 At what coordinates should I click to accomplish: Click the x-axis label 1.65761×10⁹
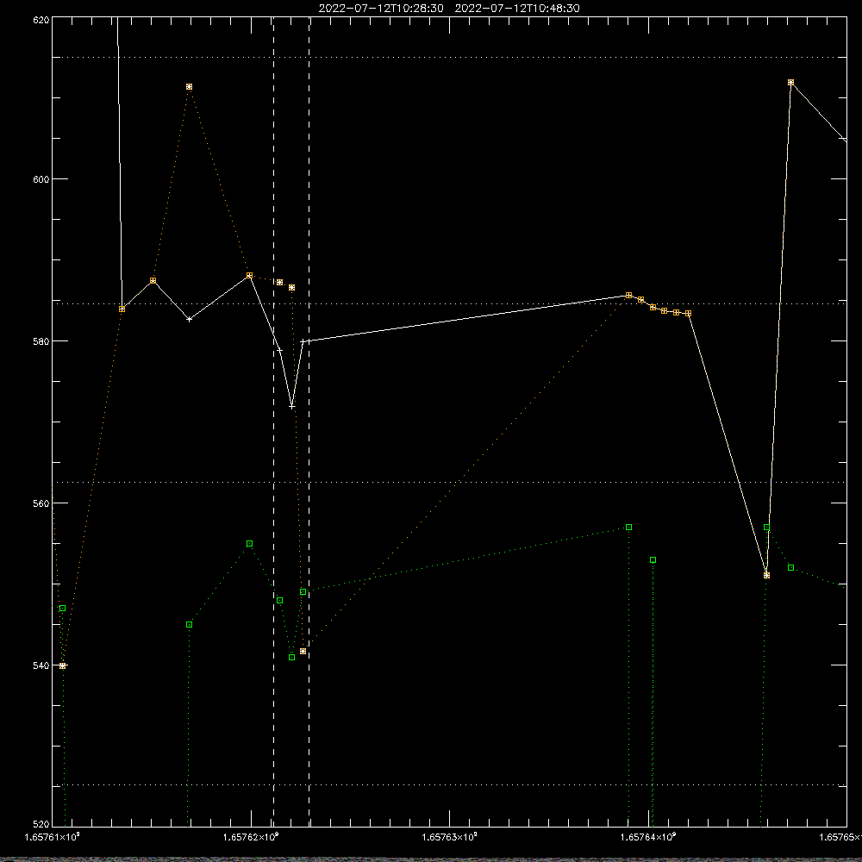[53, 837]
